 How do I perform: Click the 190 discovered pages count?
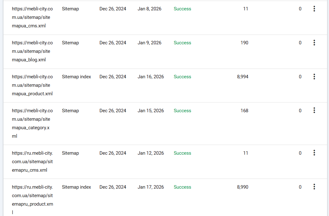click(x=244, y=43)
